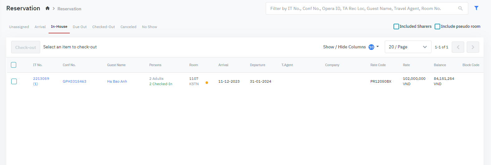Click the Rate Code column header
This screenshot has width=491, height=165.
pos(378,65)
